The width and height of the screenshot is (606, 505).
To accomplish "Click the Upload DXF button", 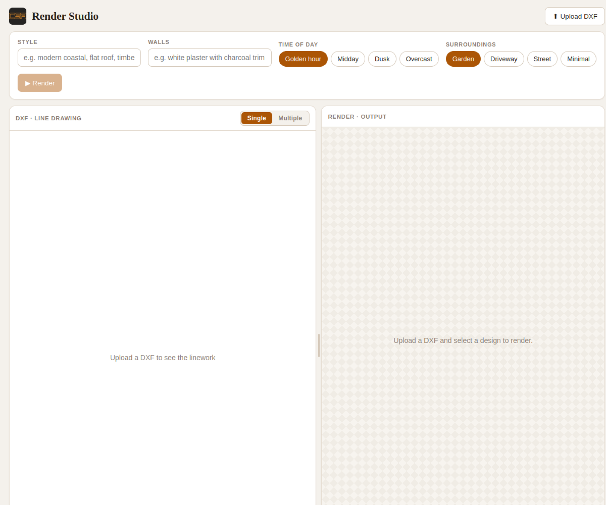I will tap(575, 16).
